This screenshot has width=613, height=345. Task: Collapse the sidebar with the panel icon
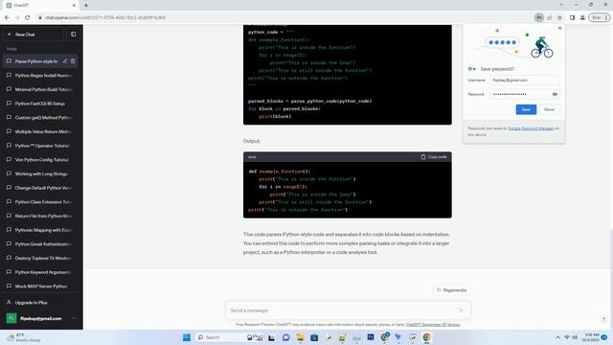point(74,34)
